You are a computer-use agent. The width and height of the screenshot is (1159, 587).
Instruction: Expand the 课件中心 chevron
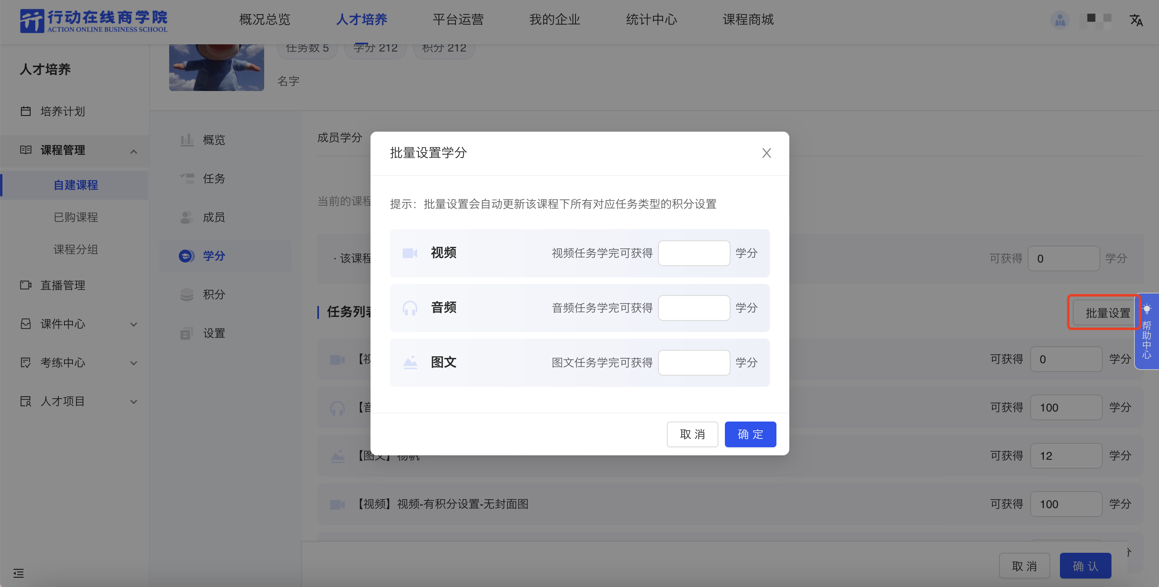coord(134,325)
